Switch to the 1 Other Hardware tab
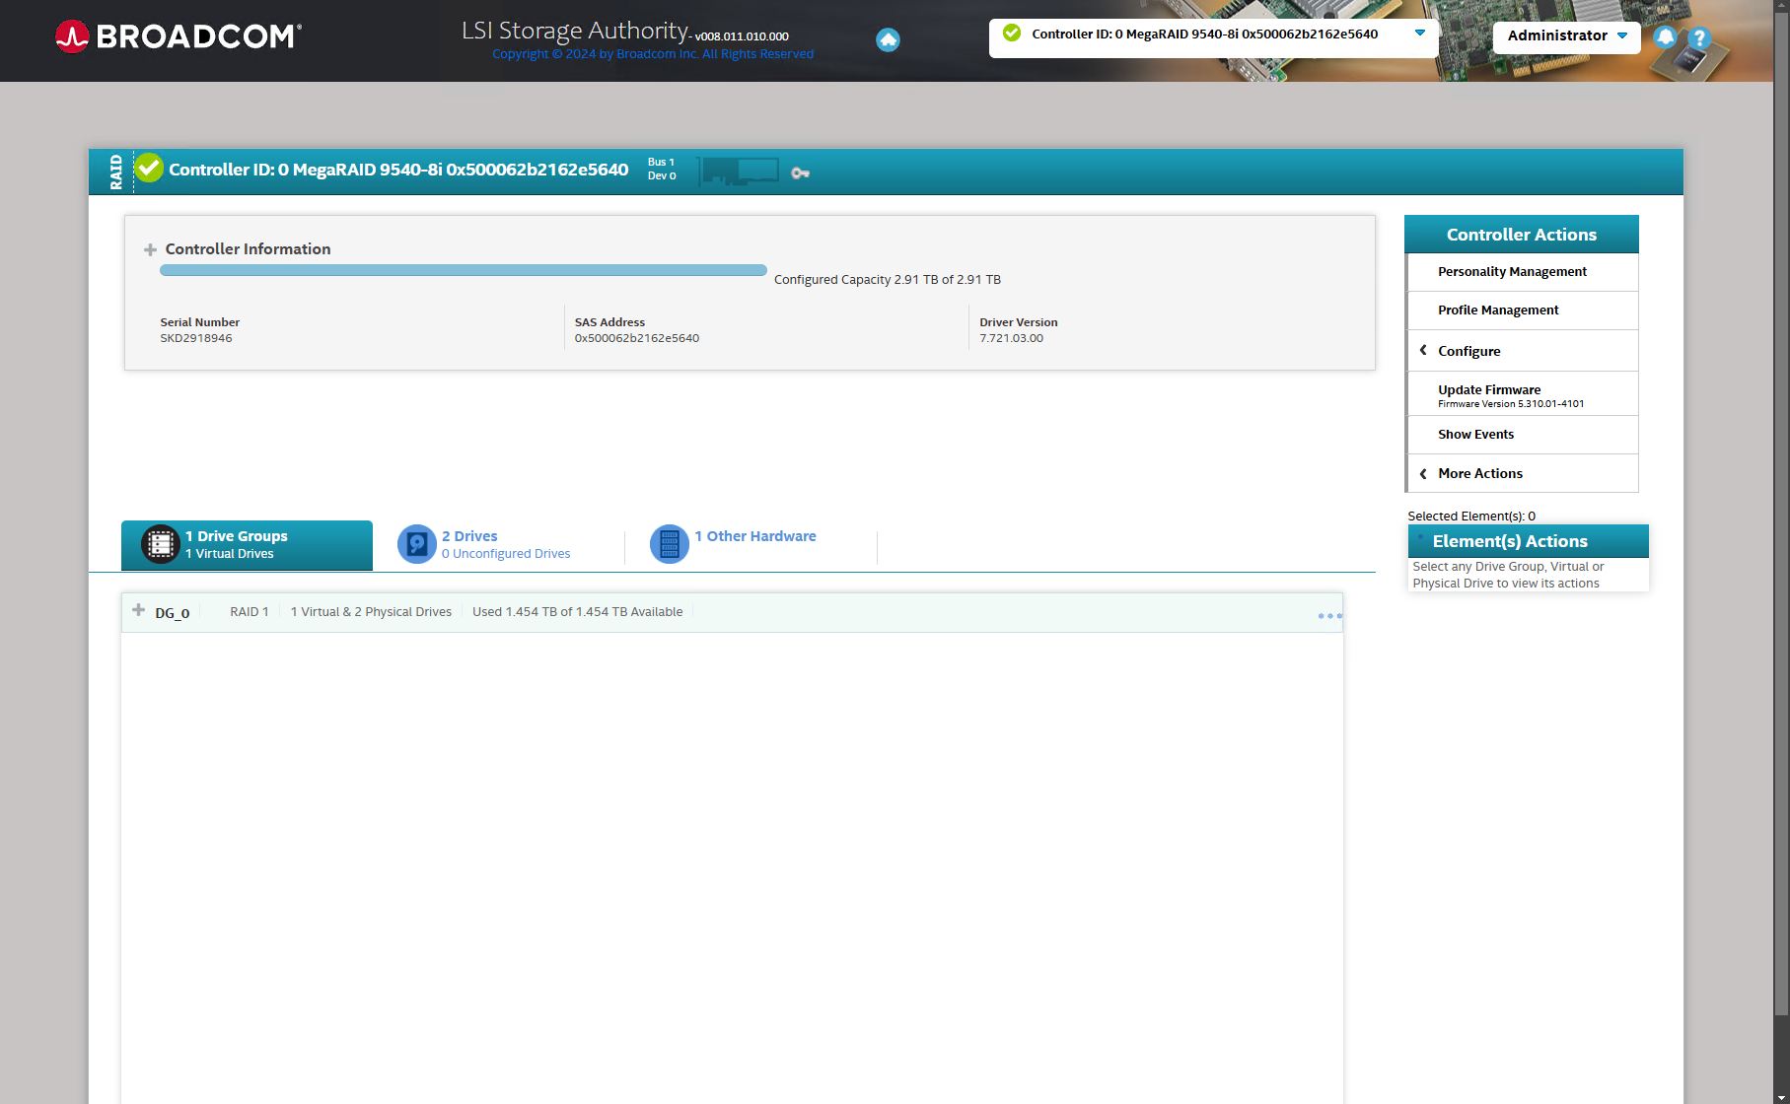The height and width of the screenshot is (1104, 1790). click(752, 545)
